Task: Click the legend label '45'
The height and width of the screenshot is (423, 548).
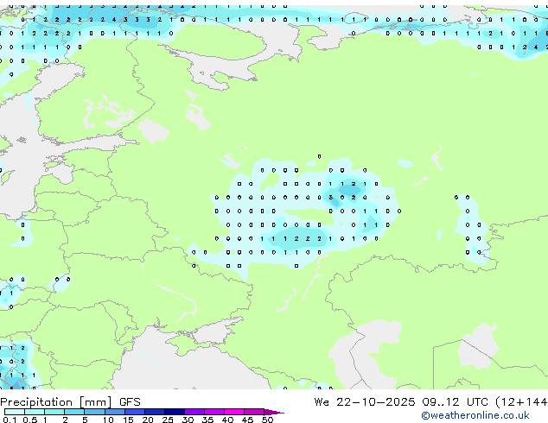Action: pyautogui.click(x=247, y=420)
